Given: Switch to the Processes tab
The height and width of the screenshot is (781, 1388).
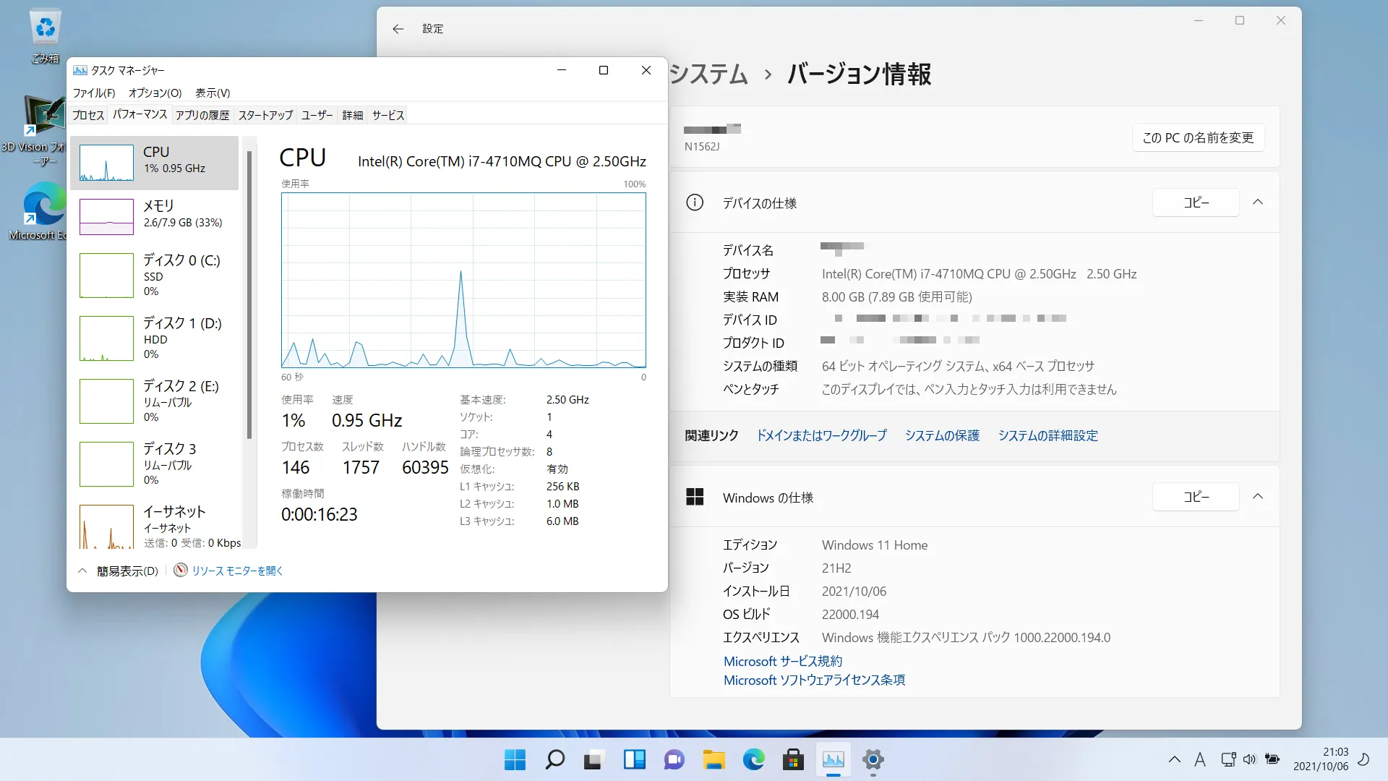Looking at the screenshot, I should [x=88, y=115].
